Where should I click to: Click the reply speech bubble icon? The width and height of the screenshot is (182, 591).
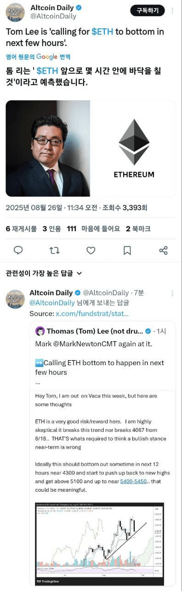click(18, 250)
